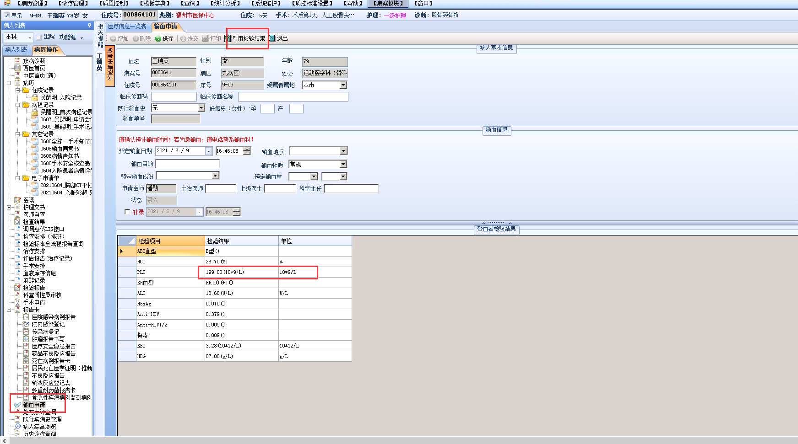
Task: Toggle the 显示 checkbox
Action: click(x=6, y=16)
